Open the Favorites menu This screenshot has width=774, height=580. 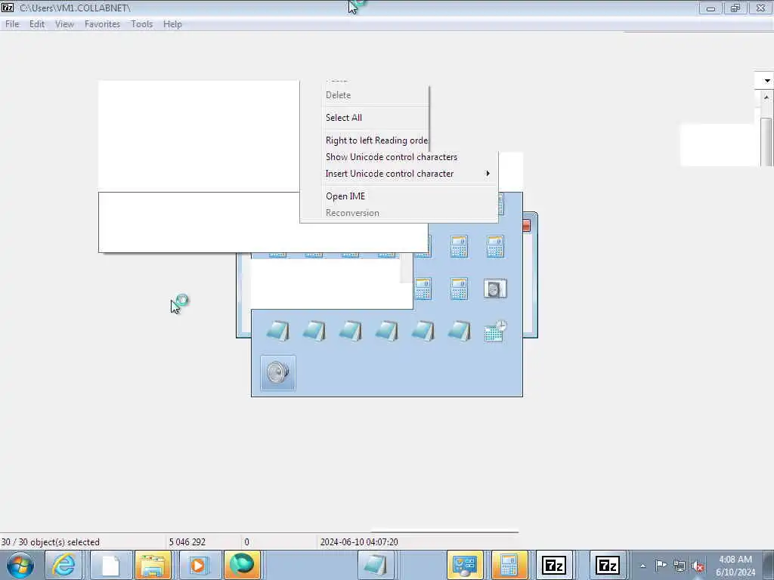[x=102, y=24]
